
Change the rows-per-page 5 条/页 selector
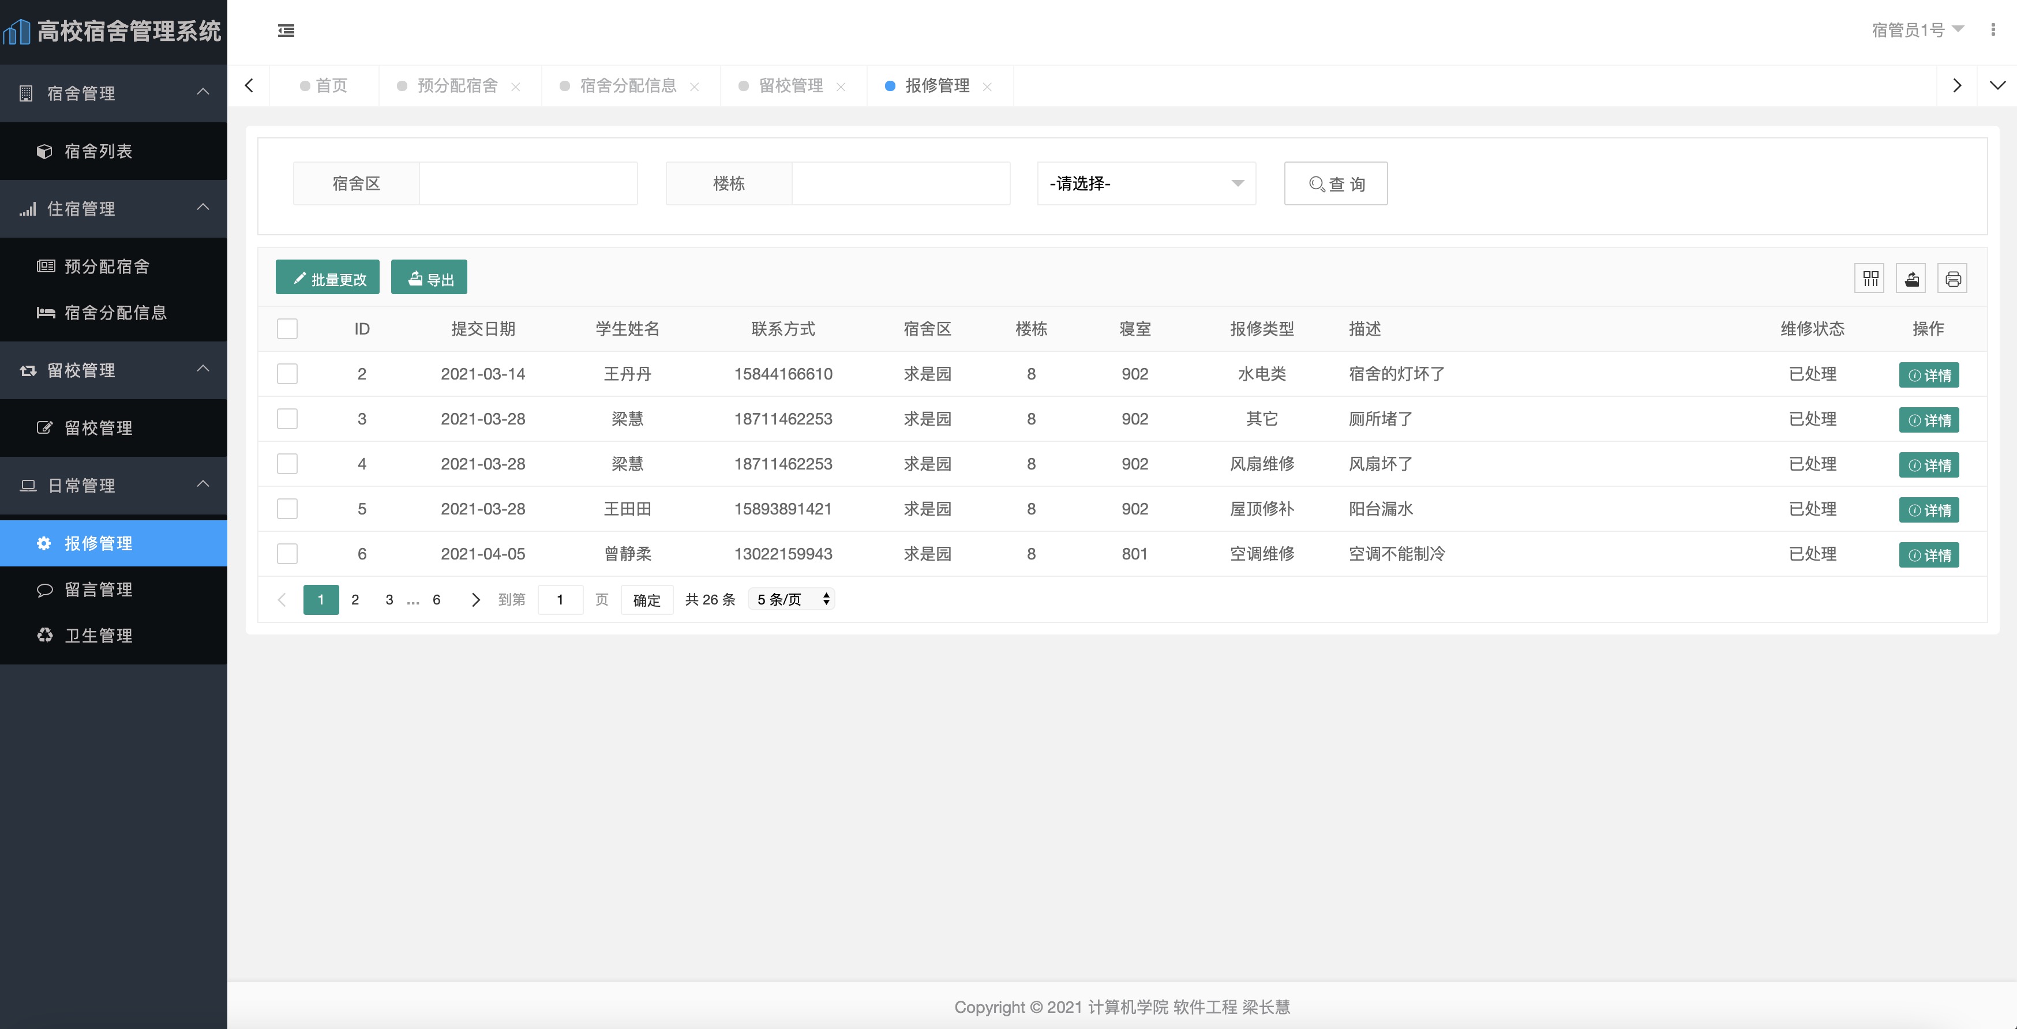coord(792,599)
